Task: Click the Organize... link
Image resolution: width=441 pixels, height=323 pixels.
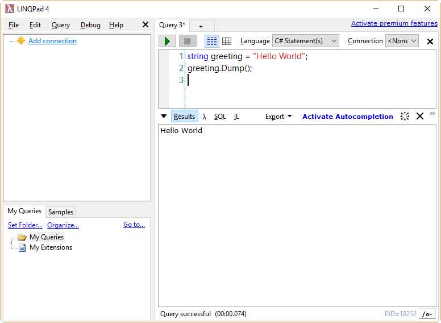Action: (63, 225)
